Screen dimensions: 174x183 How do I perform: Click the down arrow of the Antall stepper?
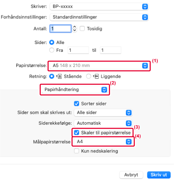point(75,30)
